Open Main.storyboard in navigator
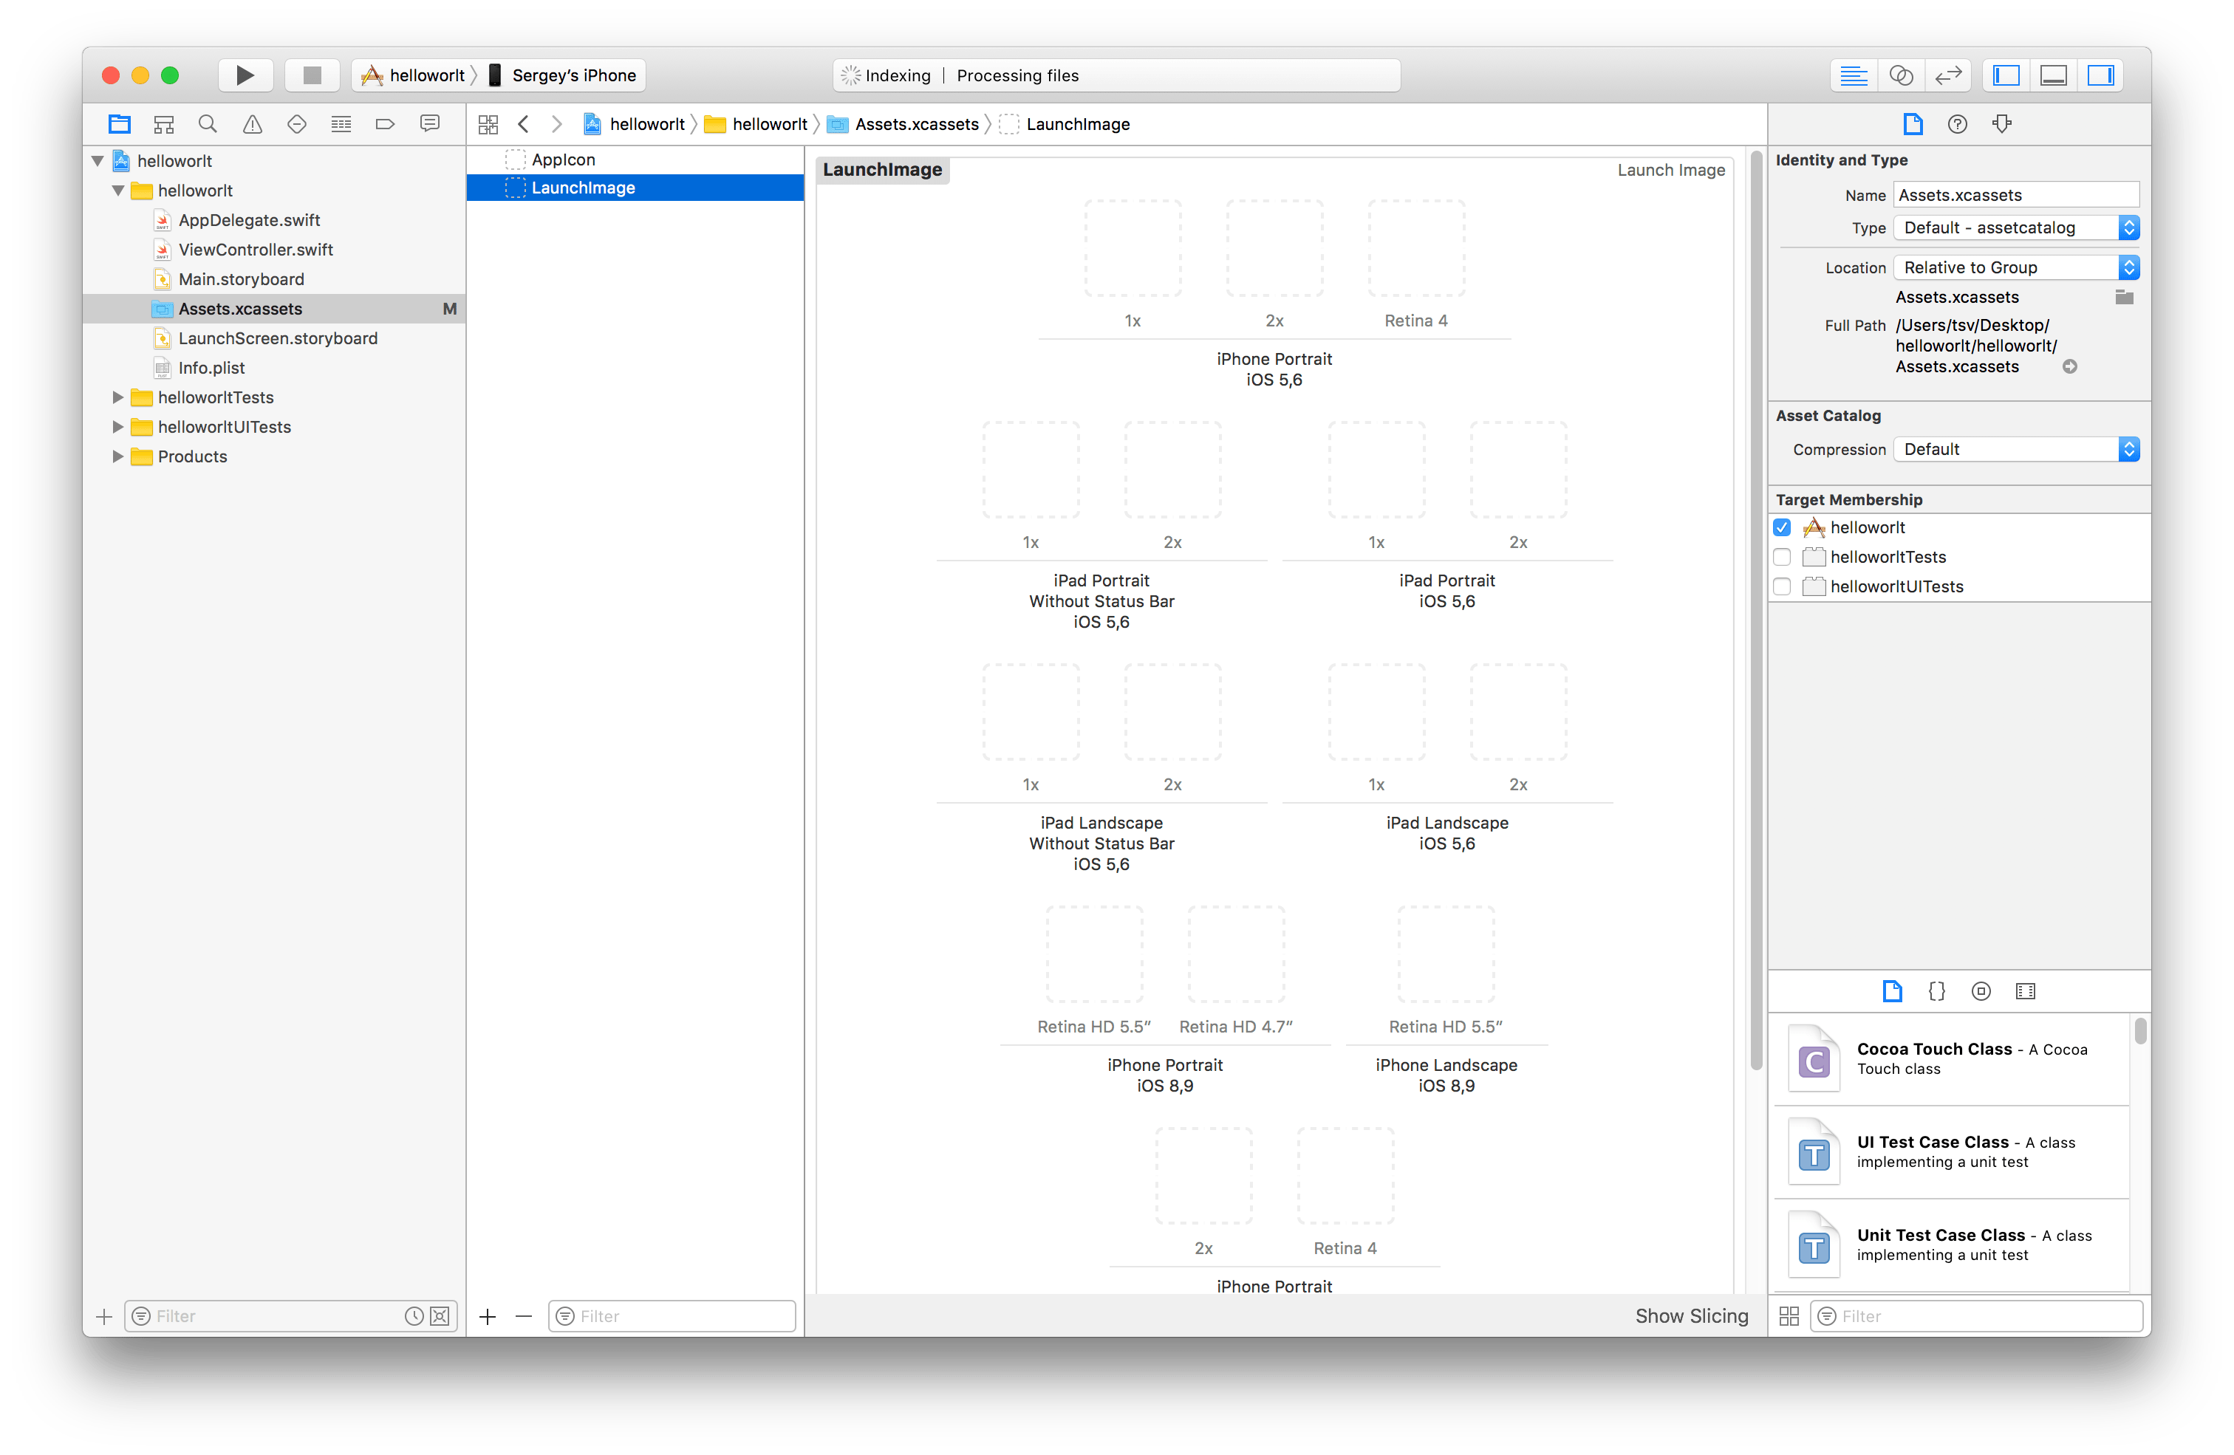The image size is (2234, 1455). pos(242,278)
